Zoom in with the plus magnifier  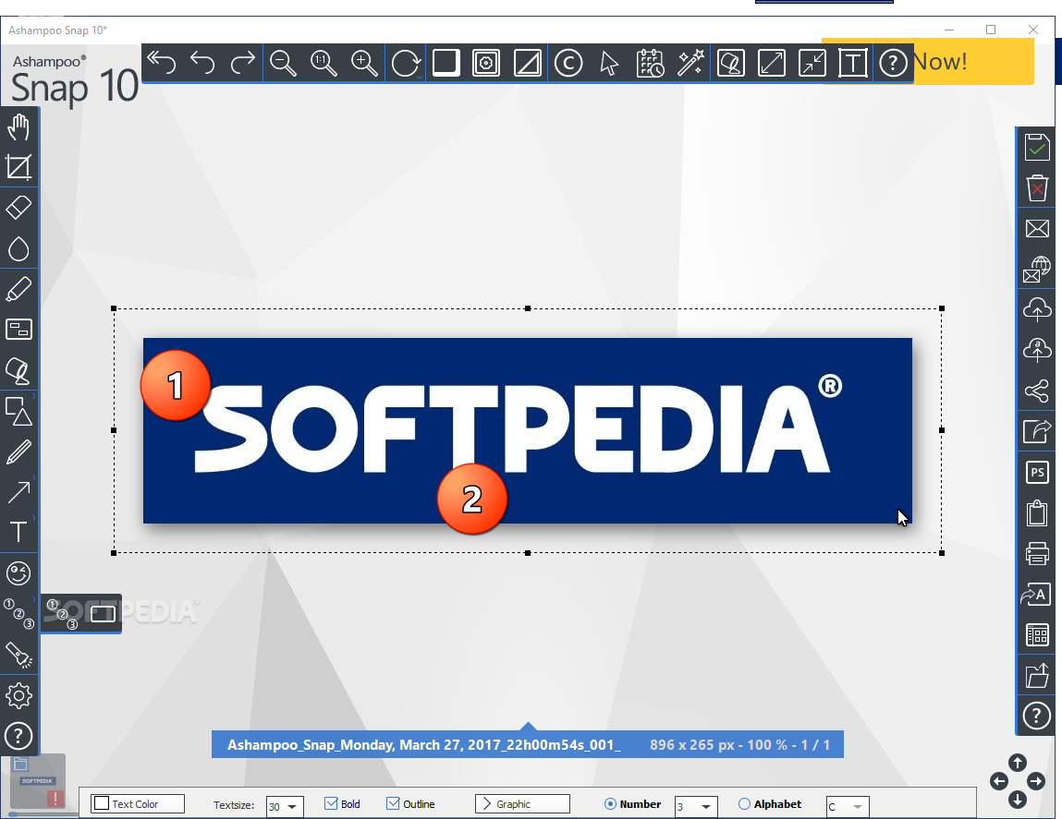pos(364,63)
